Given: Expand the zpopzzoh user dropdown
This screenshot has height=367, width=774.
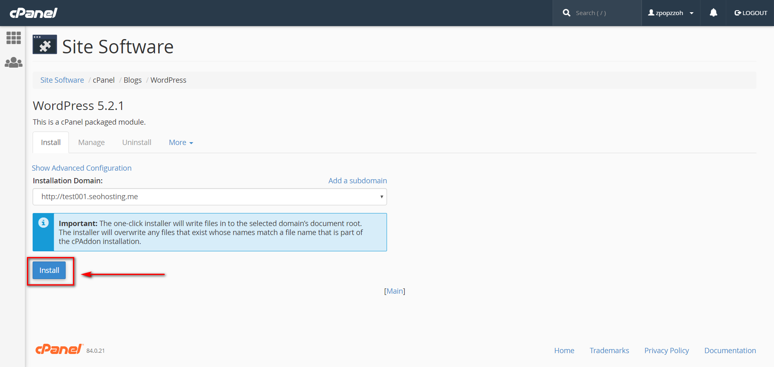Looking at the screenshot, I should pos(671,13).
